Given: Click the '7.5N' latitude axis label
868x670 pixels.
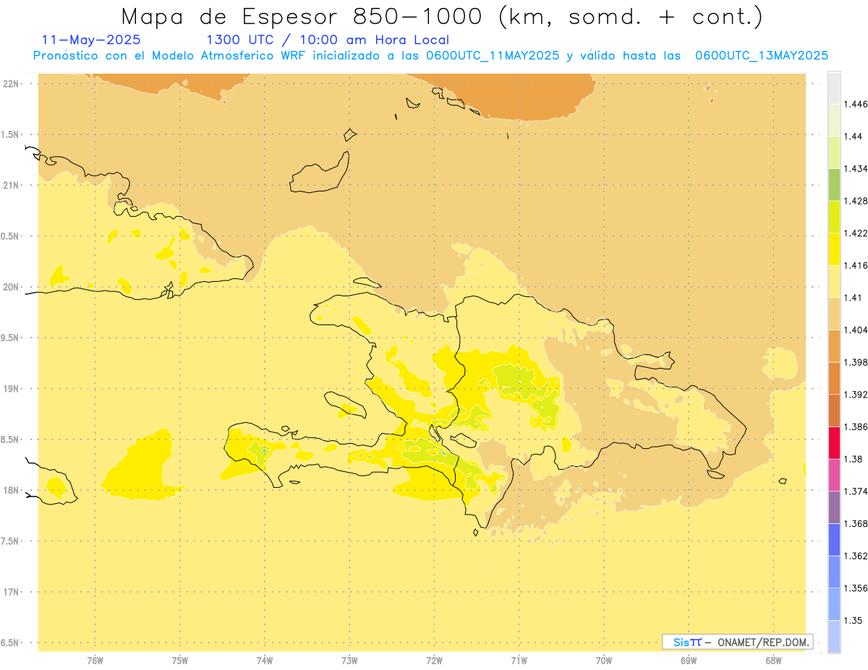Looking at the screenshot, I should point(11,541).
